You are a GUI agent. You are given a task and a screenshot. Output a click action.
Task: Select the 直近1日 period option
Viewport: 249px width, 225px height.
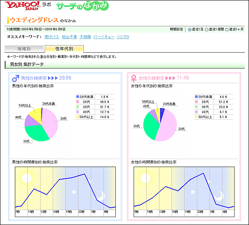click(x=190, y=29)
